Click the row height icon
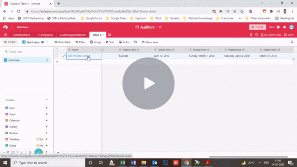297x167 pixels. click(x=135, y=42)
